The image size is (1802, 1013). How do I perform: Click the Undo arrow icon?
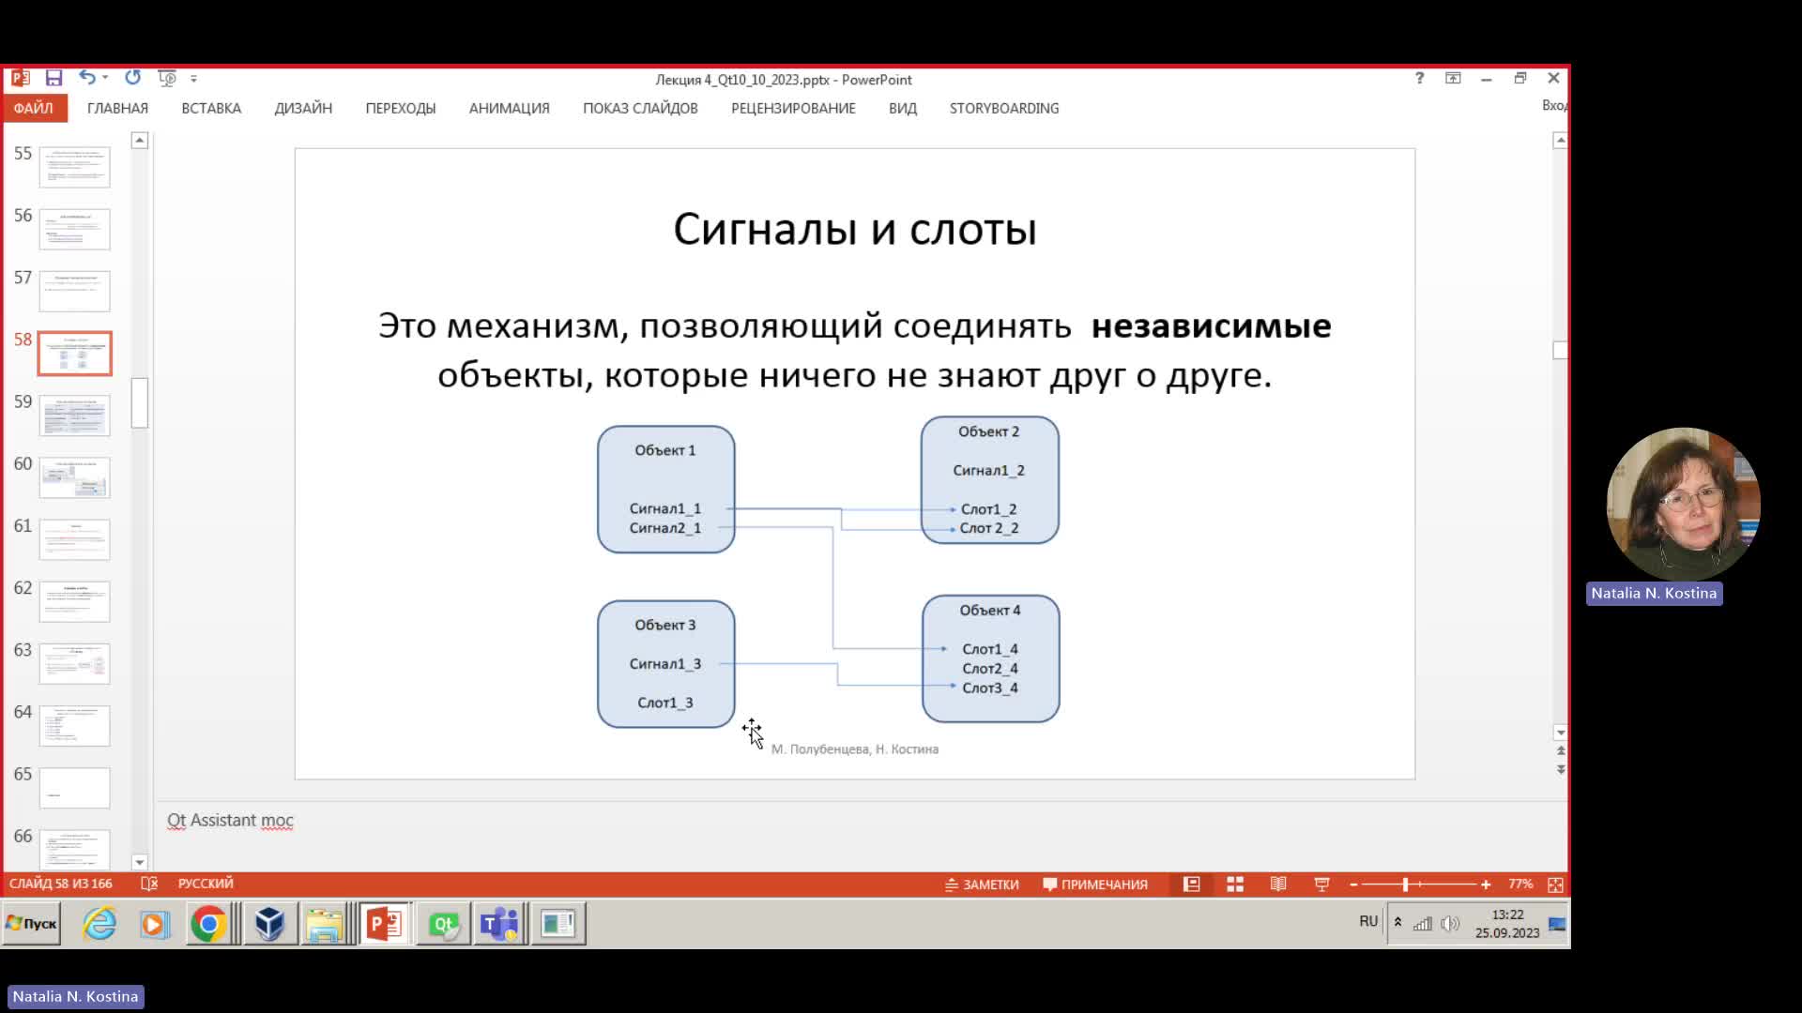(x=86, y=78)
